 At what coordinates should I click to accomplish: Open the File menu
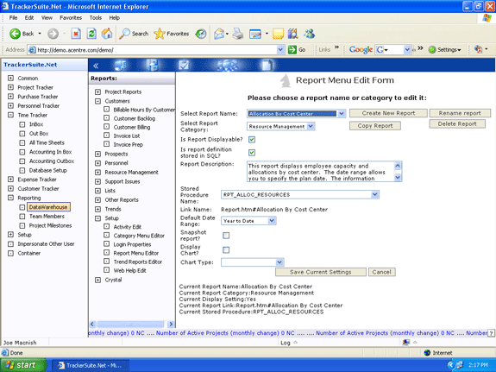[13, 18]
